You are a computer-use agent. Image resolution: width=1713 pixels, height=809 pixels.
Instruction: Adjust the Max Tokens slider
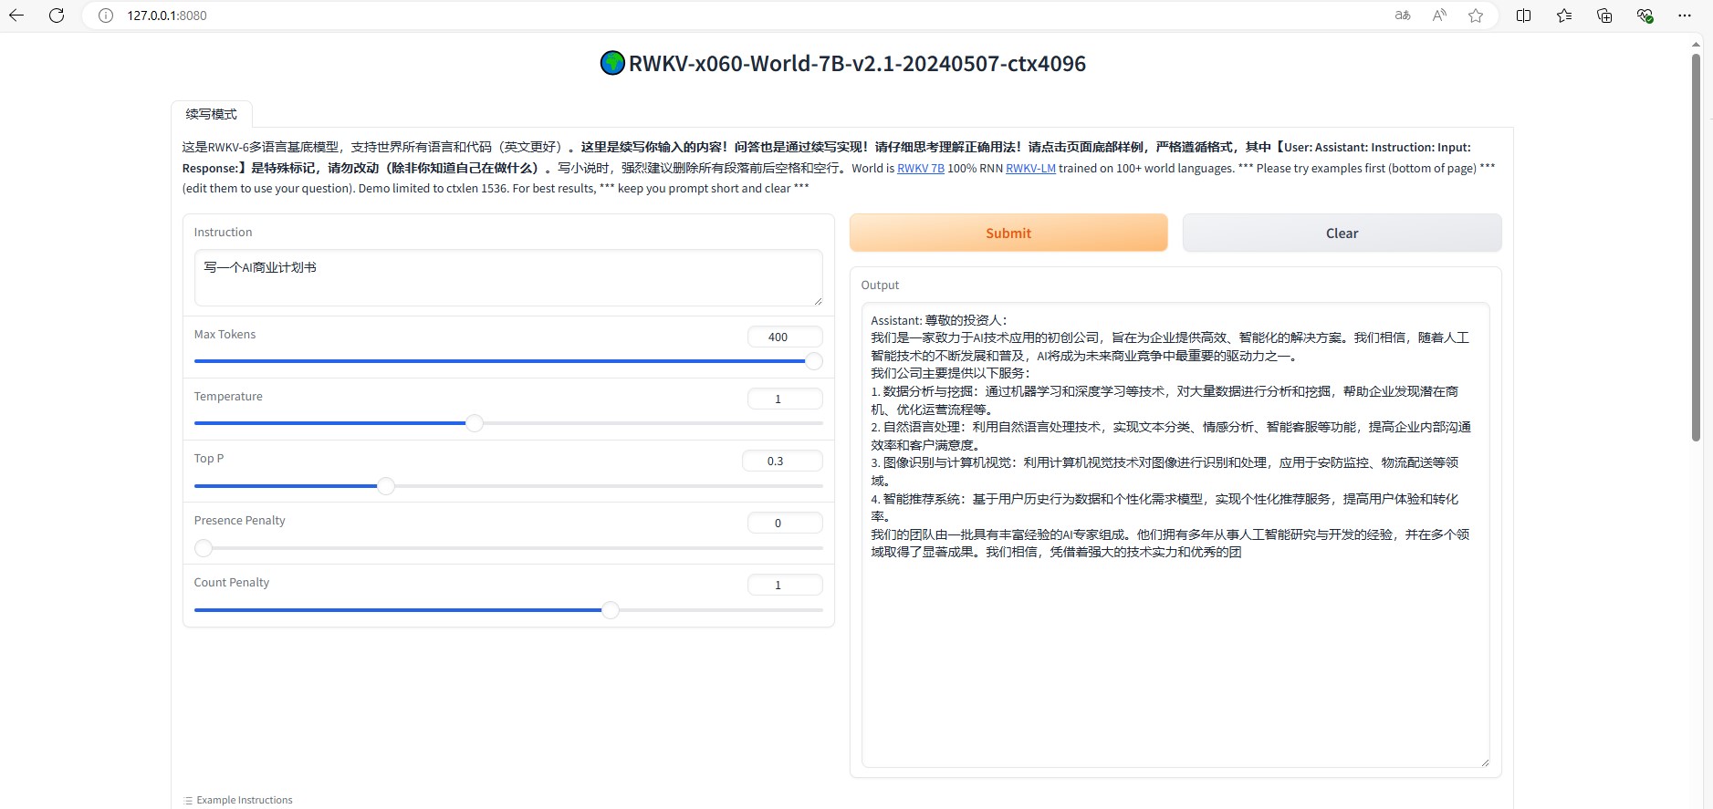(508, 361)
